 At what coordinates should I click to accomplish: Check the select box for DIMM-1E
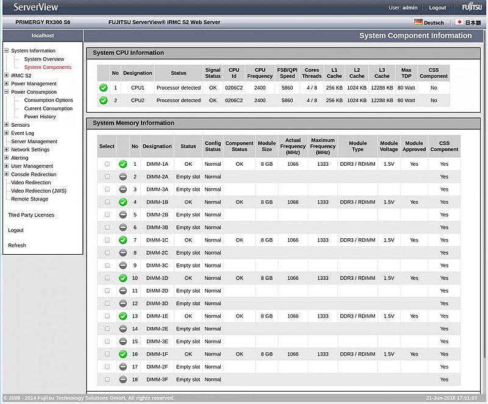click(x=107, y=316)
